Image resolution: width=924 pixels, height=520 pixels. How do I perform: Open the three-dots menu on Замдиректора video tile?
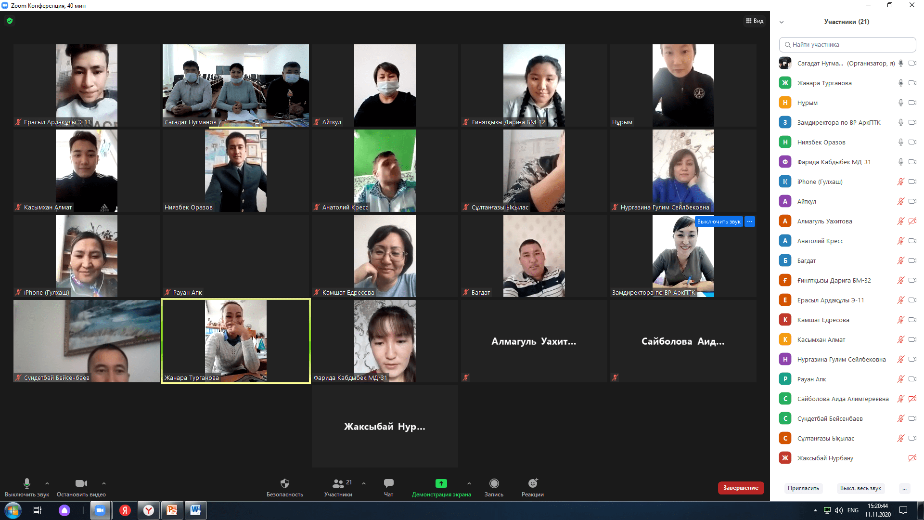click(750, 221)
